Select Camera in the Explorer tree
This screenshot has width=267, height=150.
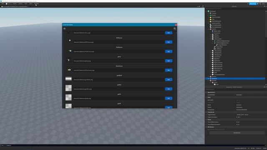coord(214,13)
